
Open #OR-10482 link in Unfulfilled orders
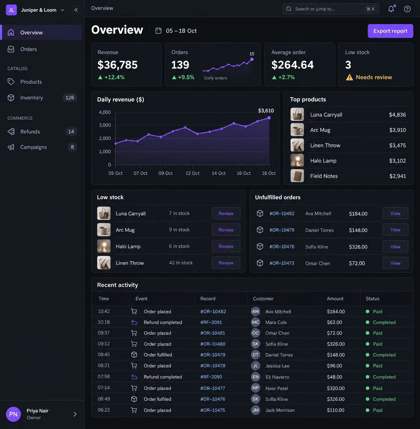282,213
